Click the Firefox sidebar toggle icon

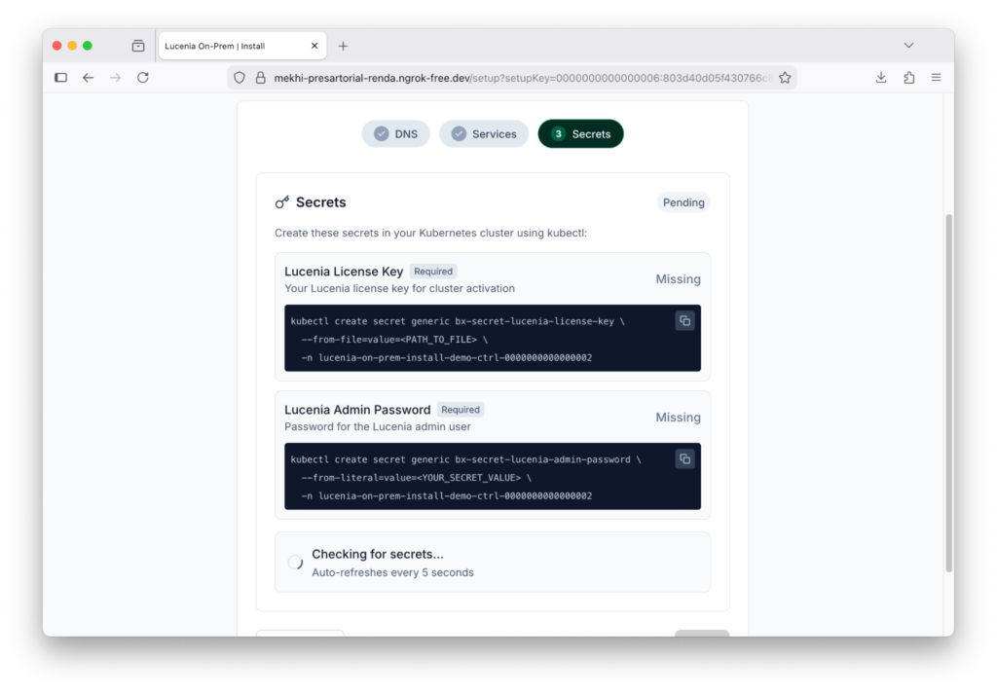point(60,78)
